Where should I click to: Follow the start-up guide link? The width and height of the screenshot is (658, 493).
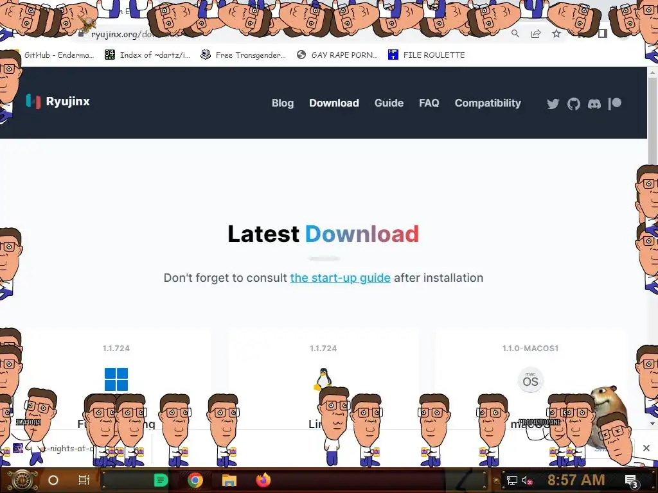pos(341,278)
